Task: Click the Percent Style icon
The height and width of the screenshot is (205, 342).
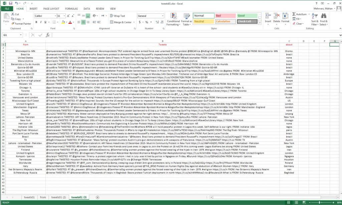Action: (x=147, y=22)
